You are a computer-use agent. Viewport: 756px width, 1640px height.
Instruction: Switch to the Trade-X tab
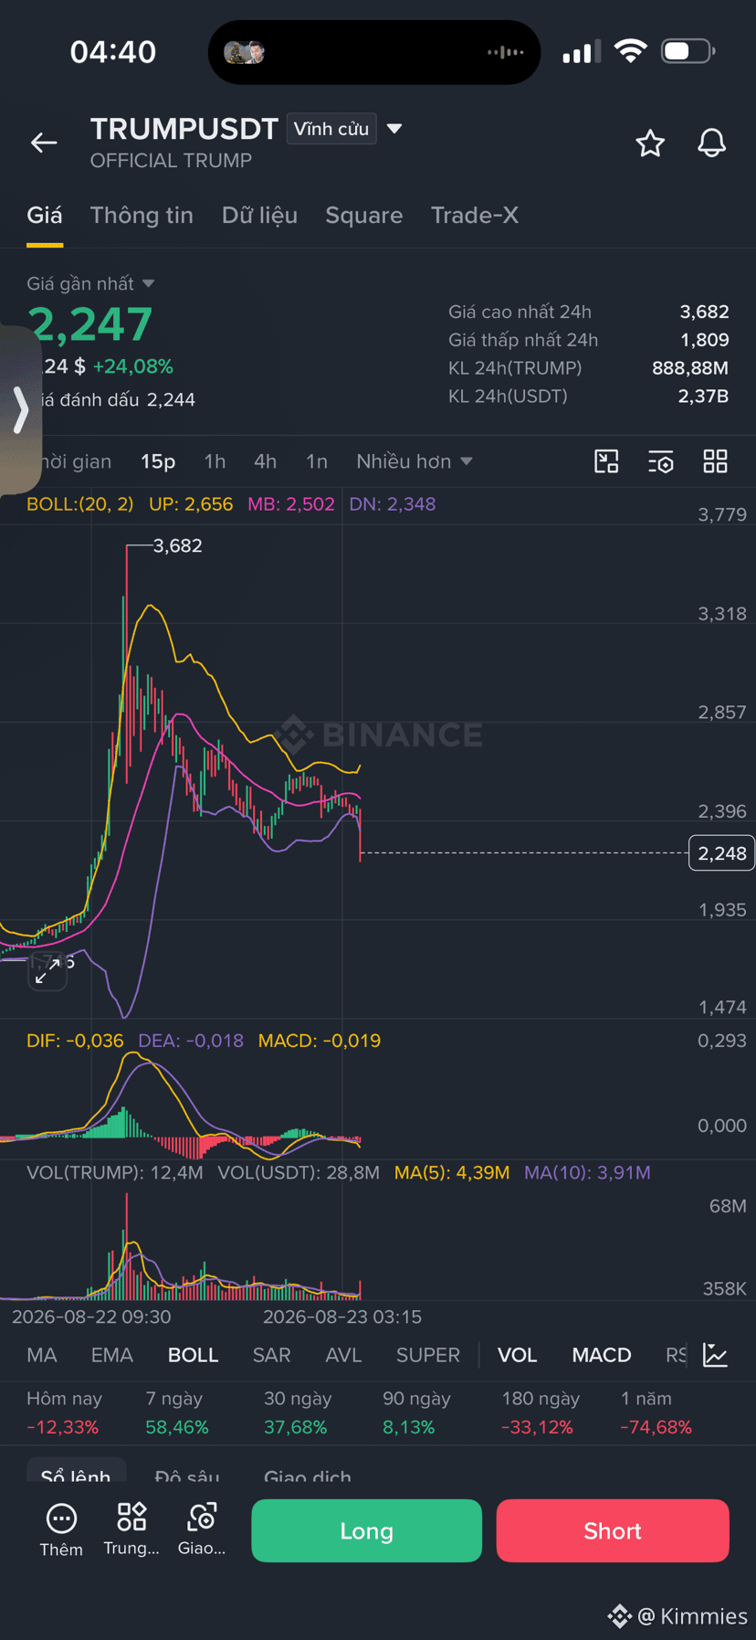click(x=475, y=216)
